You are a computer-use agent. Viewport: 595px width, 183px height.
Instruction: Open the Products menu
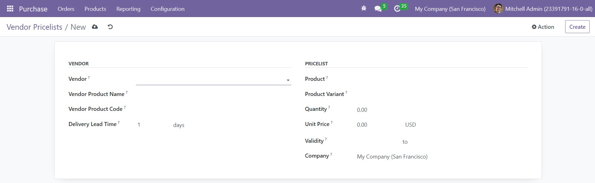click(95, 9)
